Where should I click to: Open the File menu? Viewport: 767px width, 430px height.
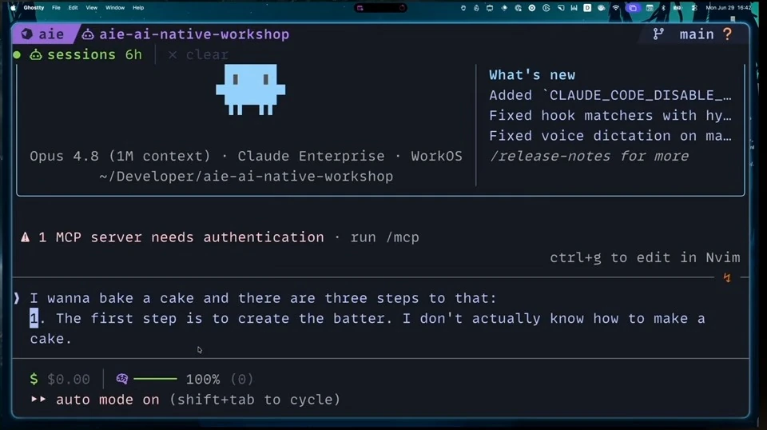pyautogui.click(x=56, y=8)
